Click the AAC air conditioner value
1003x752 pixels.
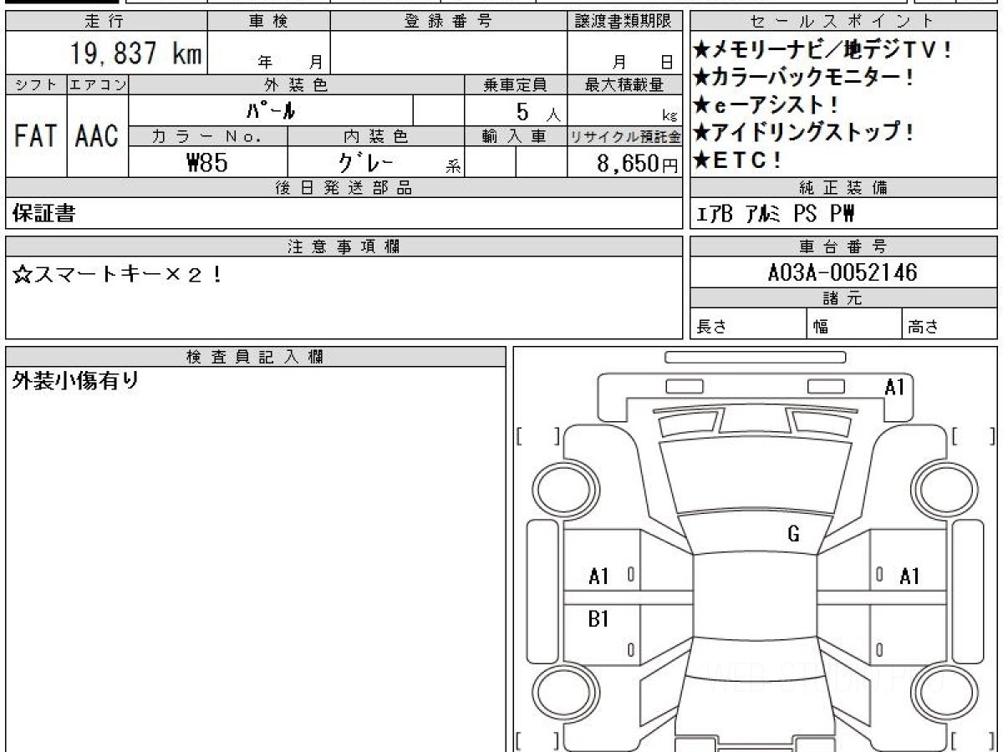[x=97, y=136]
